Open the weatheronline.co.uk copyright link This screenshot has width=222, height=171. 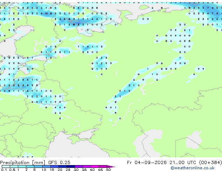tap(193, 168)
